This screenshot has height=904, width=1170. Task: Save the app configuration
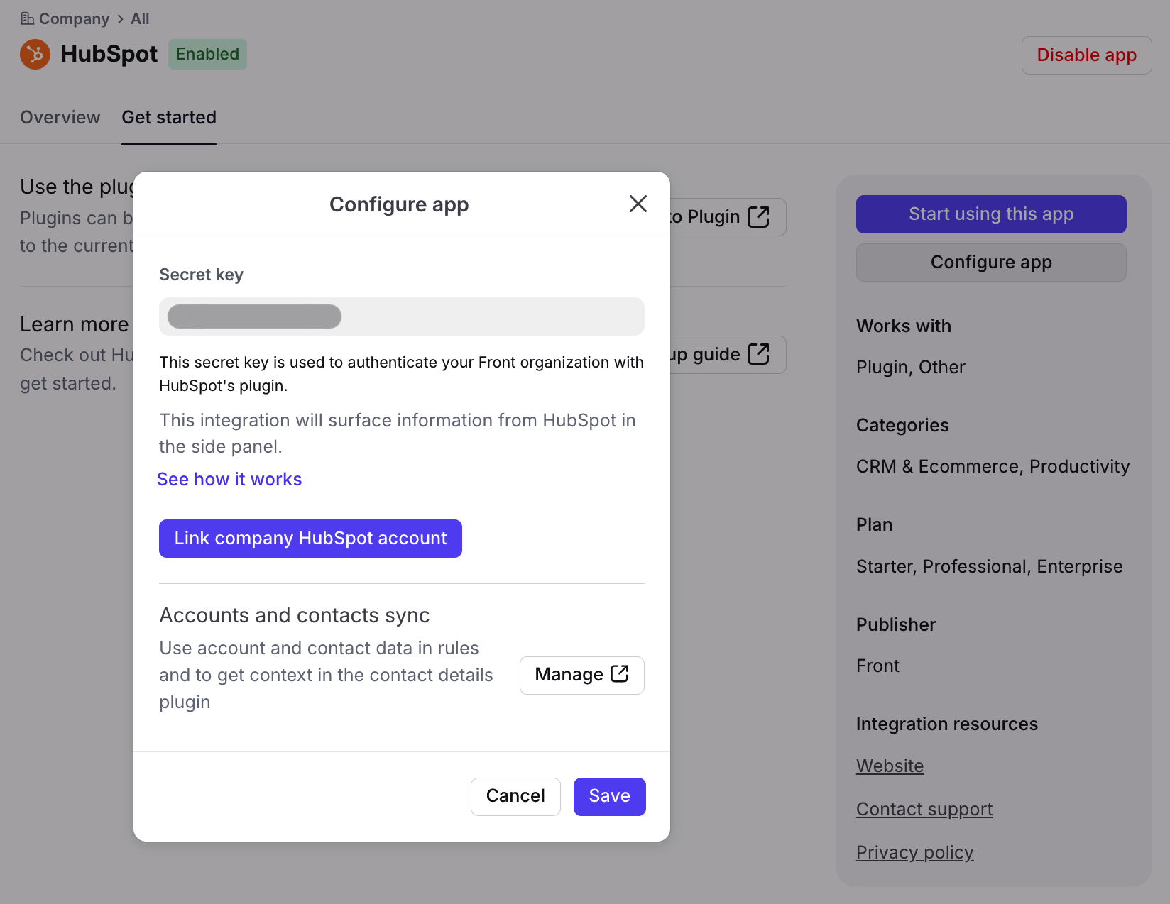coord(609,796)
